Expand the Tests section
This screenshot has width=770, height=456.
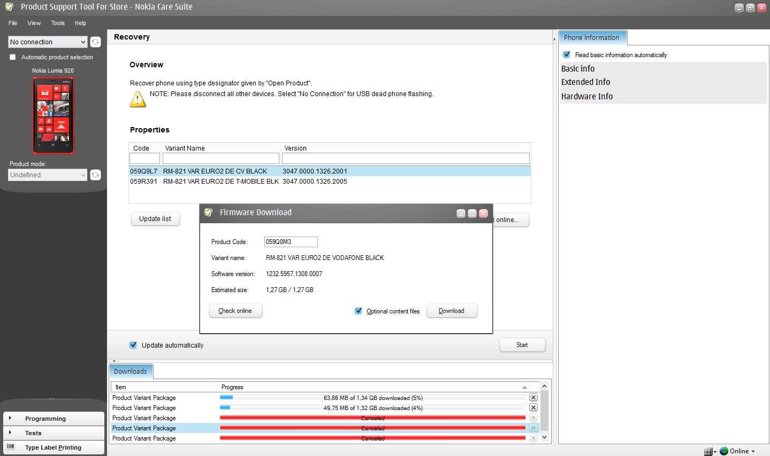(x=54, y=433)
